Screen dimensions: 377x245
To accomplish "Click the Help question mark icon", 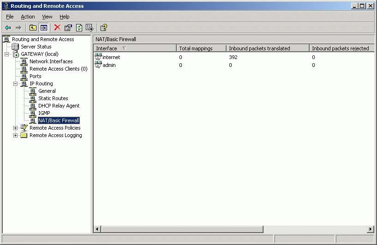I will click(x=104, y=28).
